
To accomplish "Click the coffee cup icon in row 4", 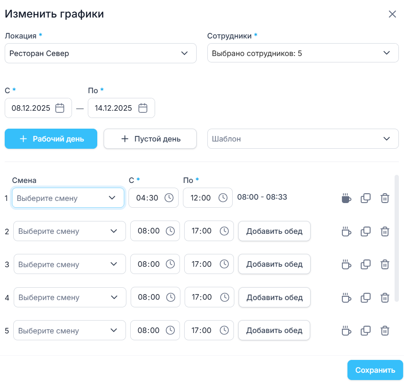I will (346, 298).
